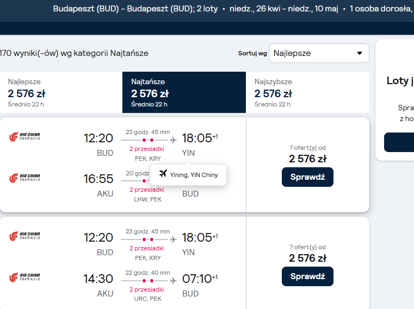Image resolution: width=414 pixels, height=309 pixels.
Task: Click the plane icon on the second result's BUD–YIN route
Action: 173,239
